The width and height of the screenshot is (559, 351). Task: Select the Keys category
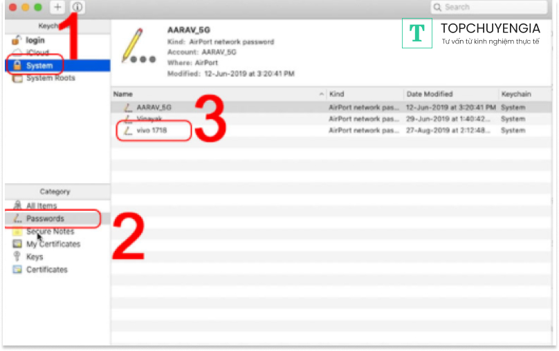[x=35, y=257]
